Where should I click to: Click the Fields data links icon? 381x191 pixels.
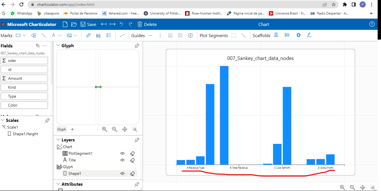coord(38,46)
